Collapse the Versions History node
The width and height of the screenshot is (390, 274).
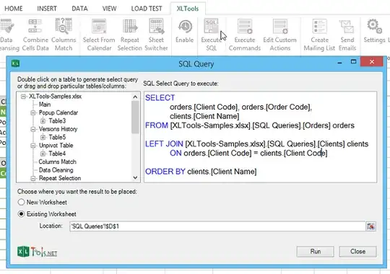(x=32, y=129)
